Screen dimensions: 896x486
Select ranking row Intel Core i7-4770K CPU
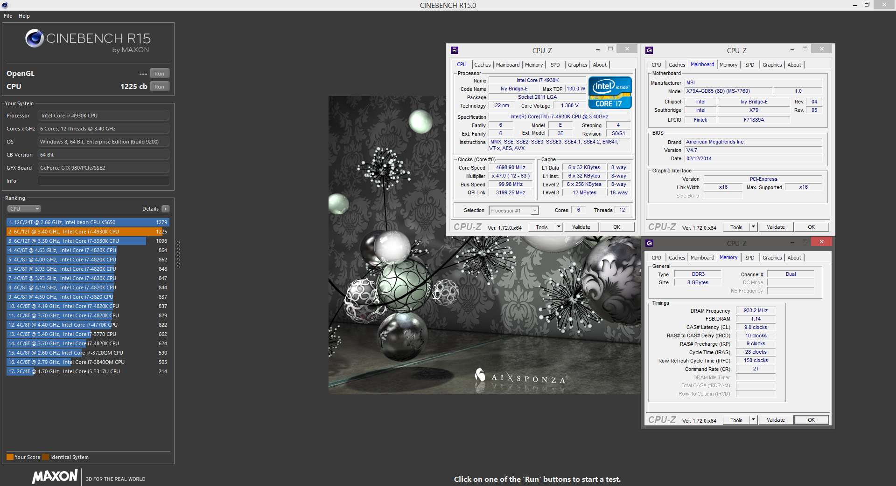(88, 325)
